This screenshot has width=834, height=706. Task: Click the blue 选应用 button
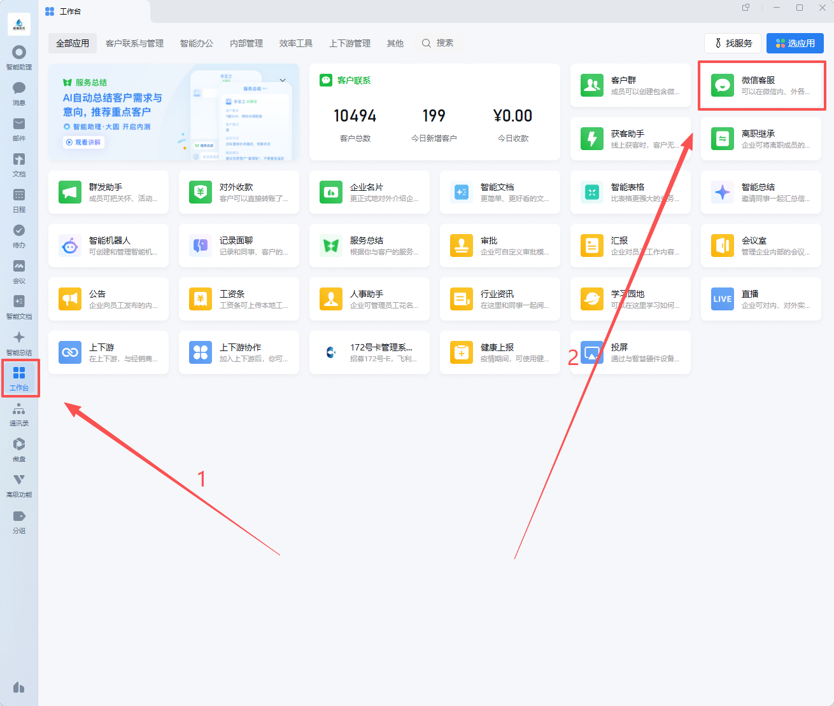(795, 43)
